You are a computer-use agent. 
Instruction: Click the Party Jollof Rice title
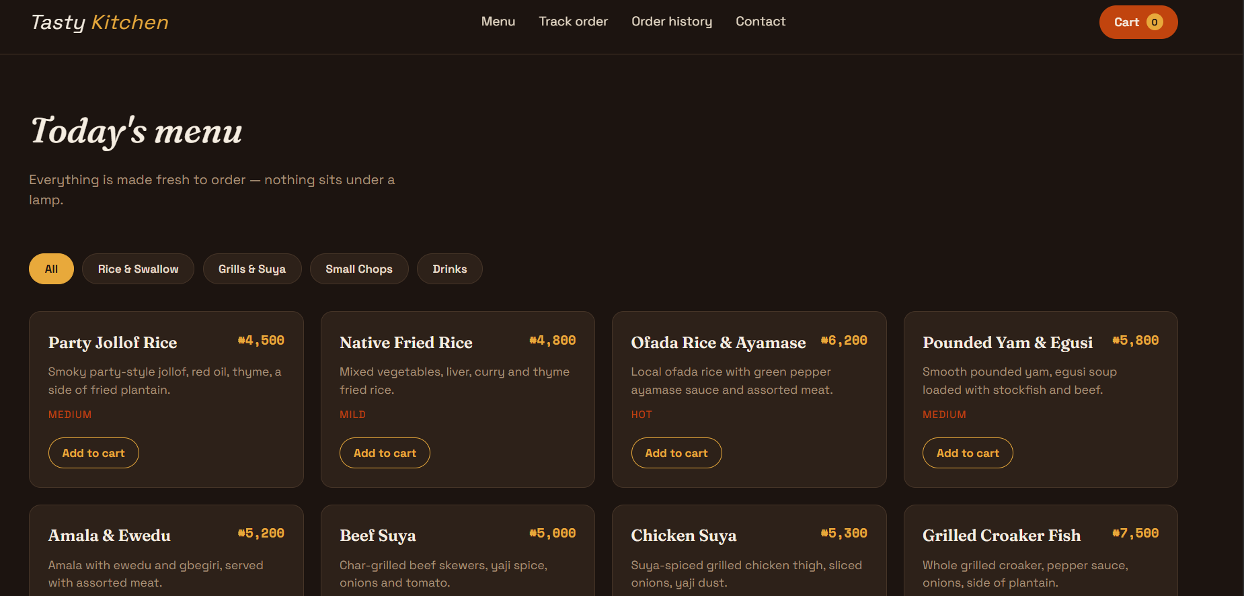click(x=112, y=343)
